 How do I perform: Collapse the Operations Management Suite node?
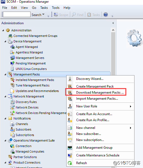[x=5, y=140]
